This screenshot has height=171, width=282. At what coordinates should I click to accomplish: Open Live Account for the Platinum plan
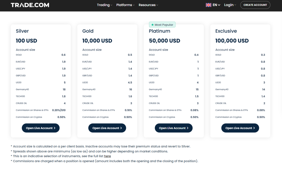(x=173, y=128)
